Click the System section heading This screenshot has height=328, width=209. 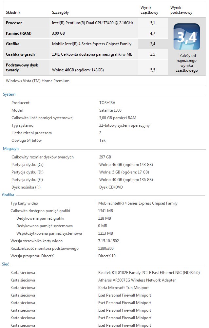(9, 94)
